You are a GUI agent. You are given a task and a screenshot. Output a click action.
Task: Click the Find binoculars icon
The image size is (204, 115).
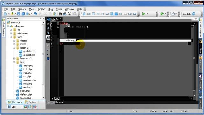(x=60, y=14)
